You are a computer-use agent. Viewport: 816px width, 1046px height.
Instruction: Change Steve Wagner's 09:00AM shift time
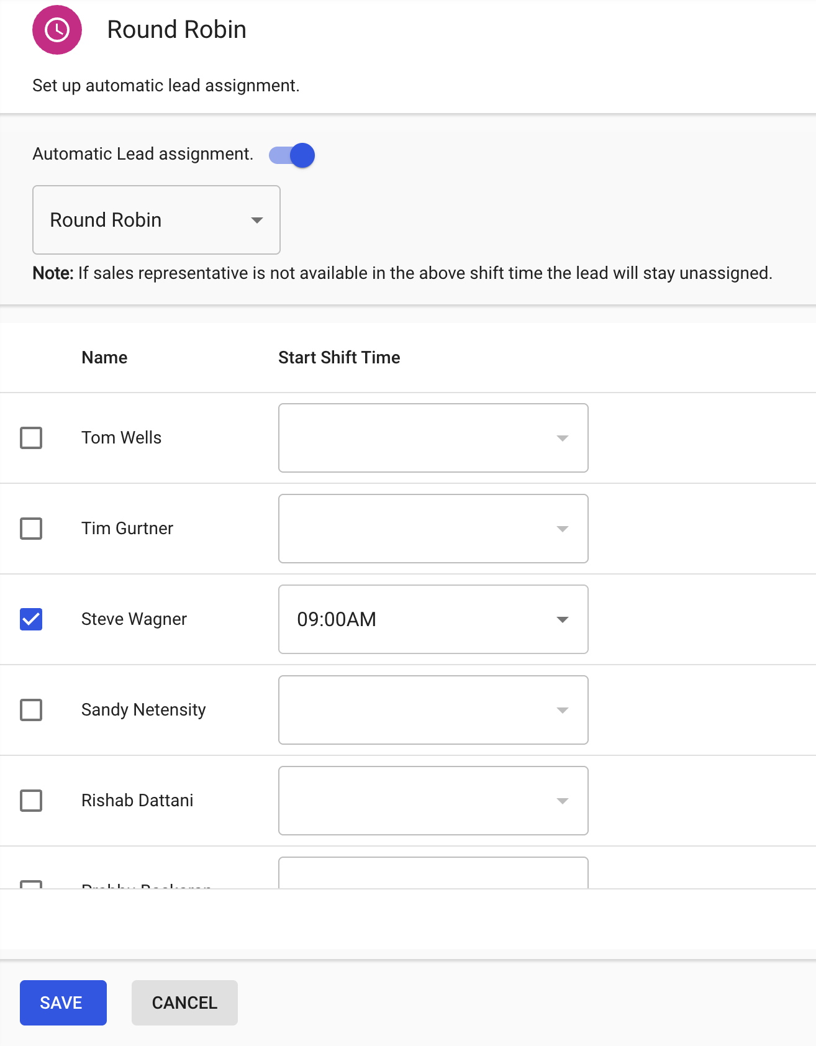(x=433, y=619)
